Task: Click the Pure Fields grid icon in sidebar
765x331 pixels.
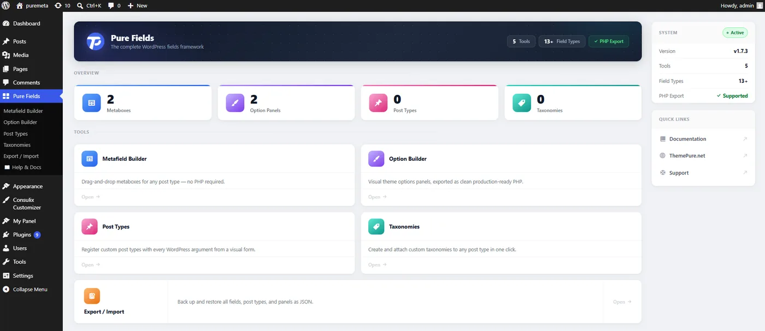Action: 6,96
